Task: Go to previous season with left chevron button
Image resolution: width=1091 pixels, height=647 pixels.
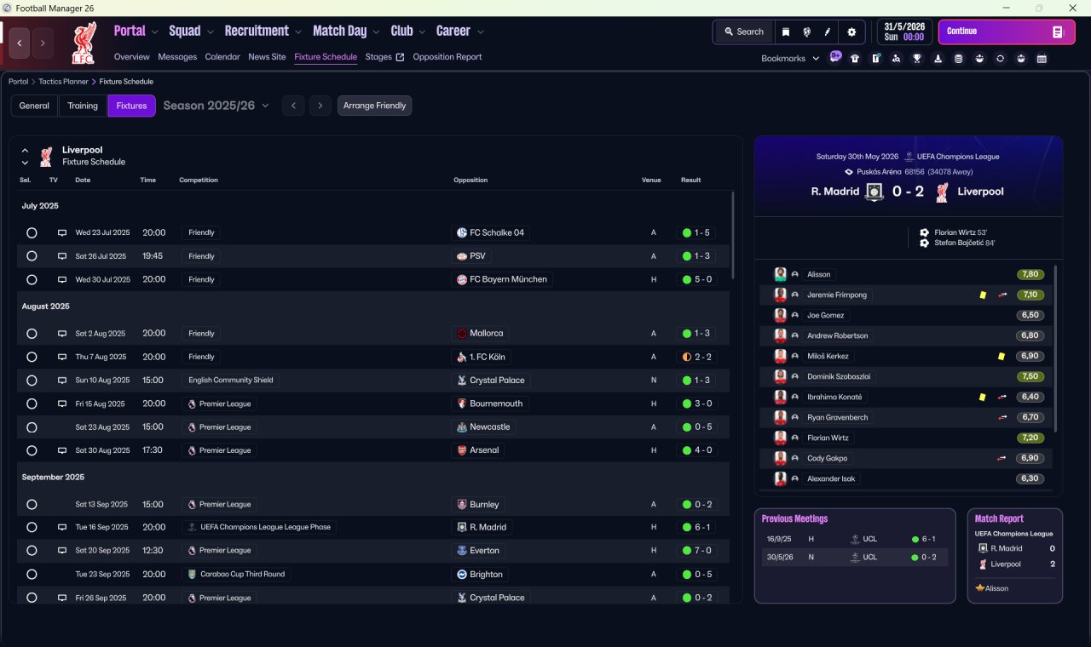Action: click(x=293, y=106)
